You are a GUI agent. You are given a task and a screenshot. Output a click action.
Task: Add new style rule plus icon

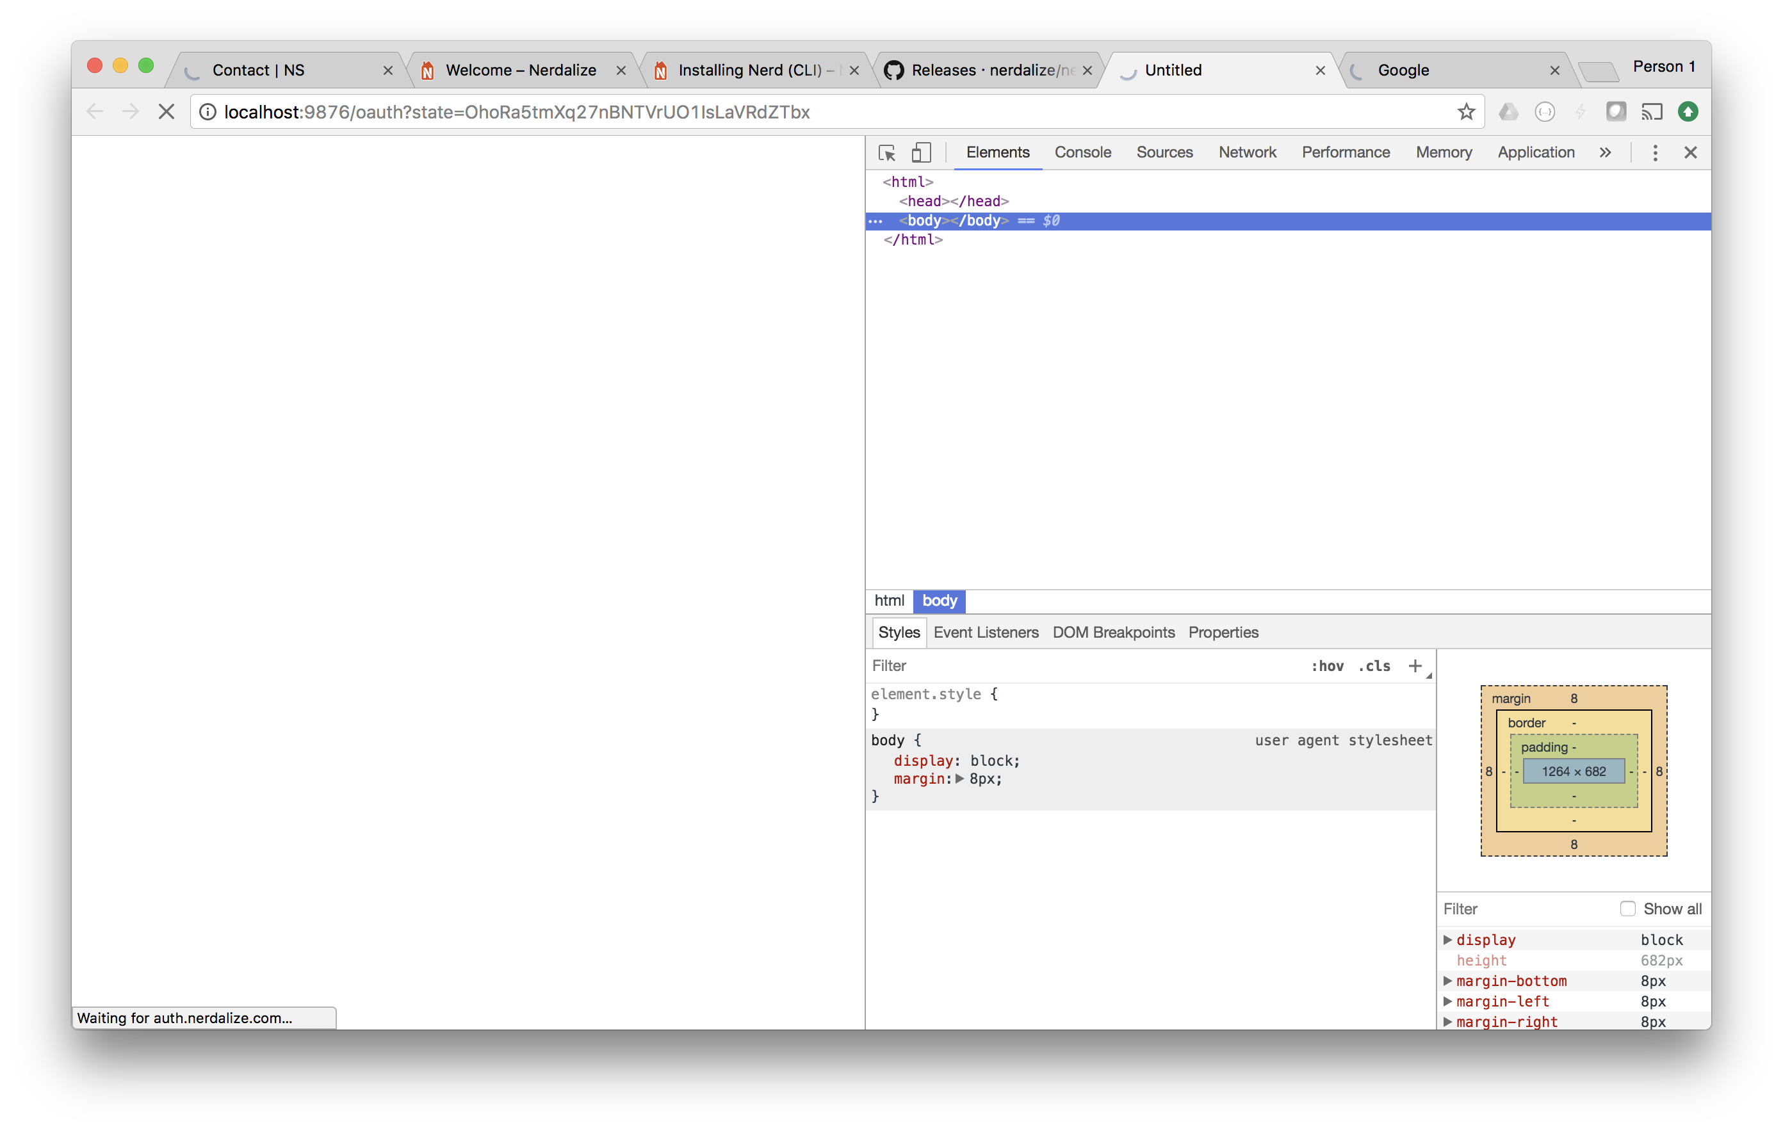pos(1415,666)
